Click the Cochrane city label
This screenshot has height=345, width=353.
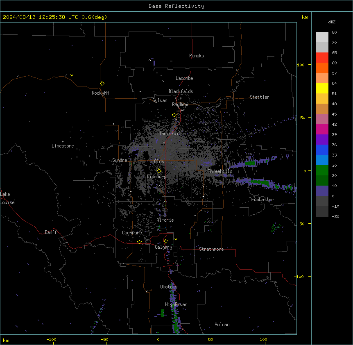point(132,233)
